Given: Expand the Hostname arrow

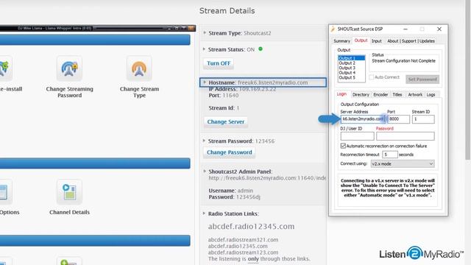Looking at the screenshot, I should [x=205, y=82].
